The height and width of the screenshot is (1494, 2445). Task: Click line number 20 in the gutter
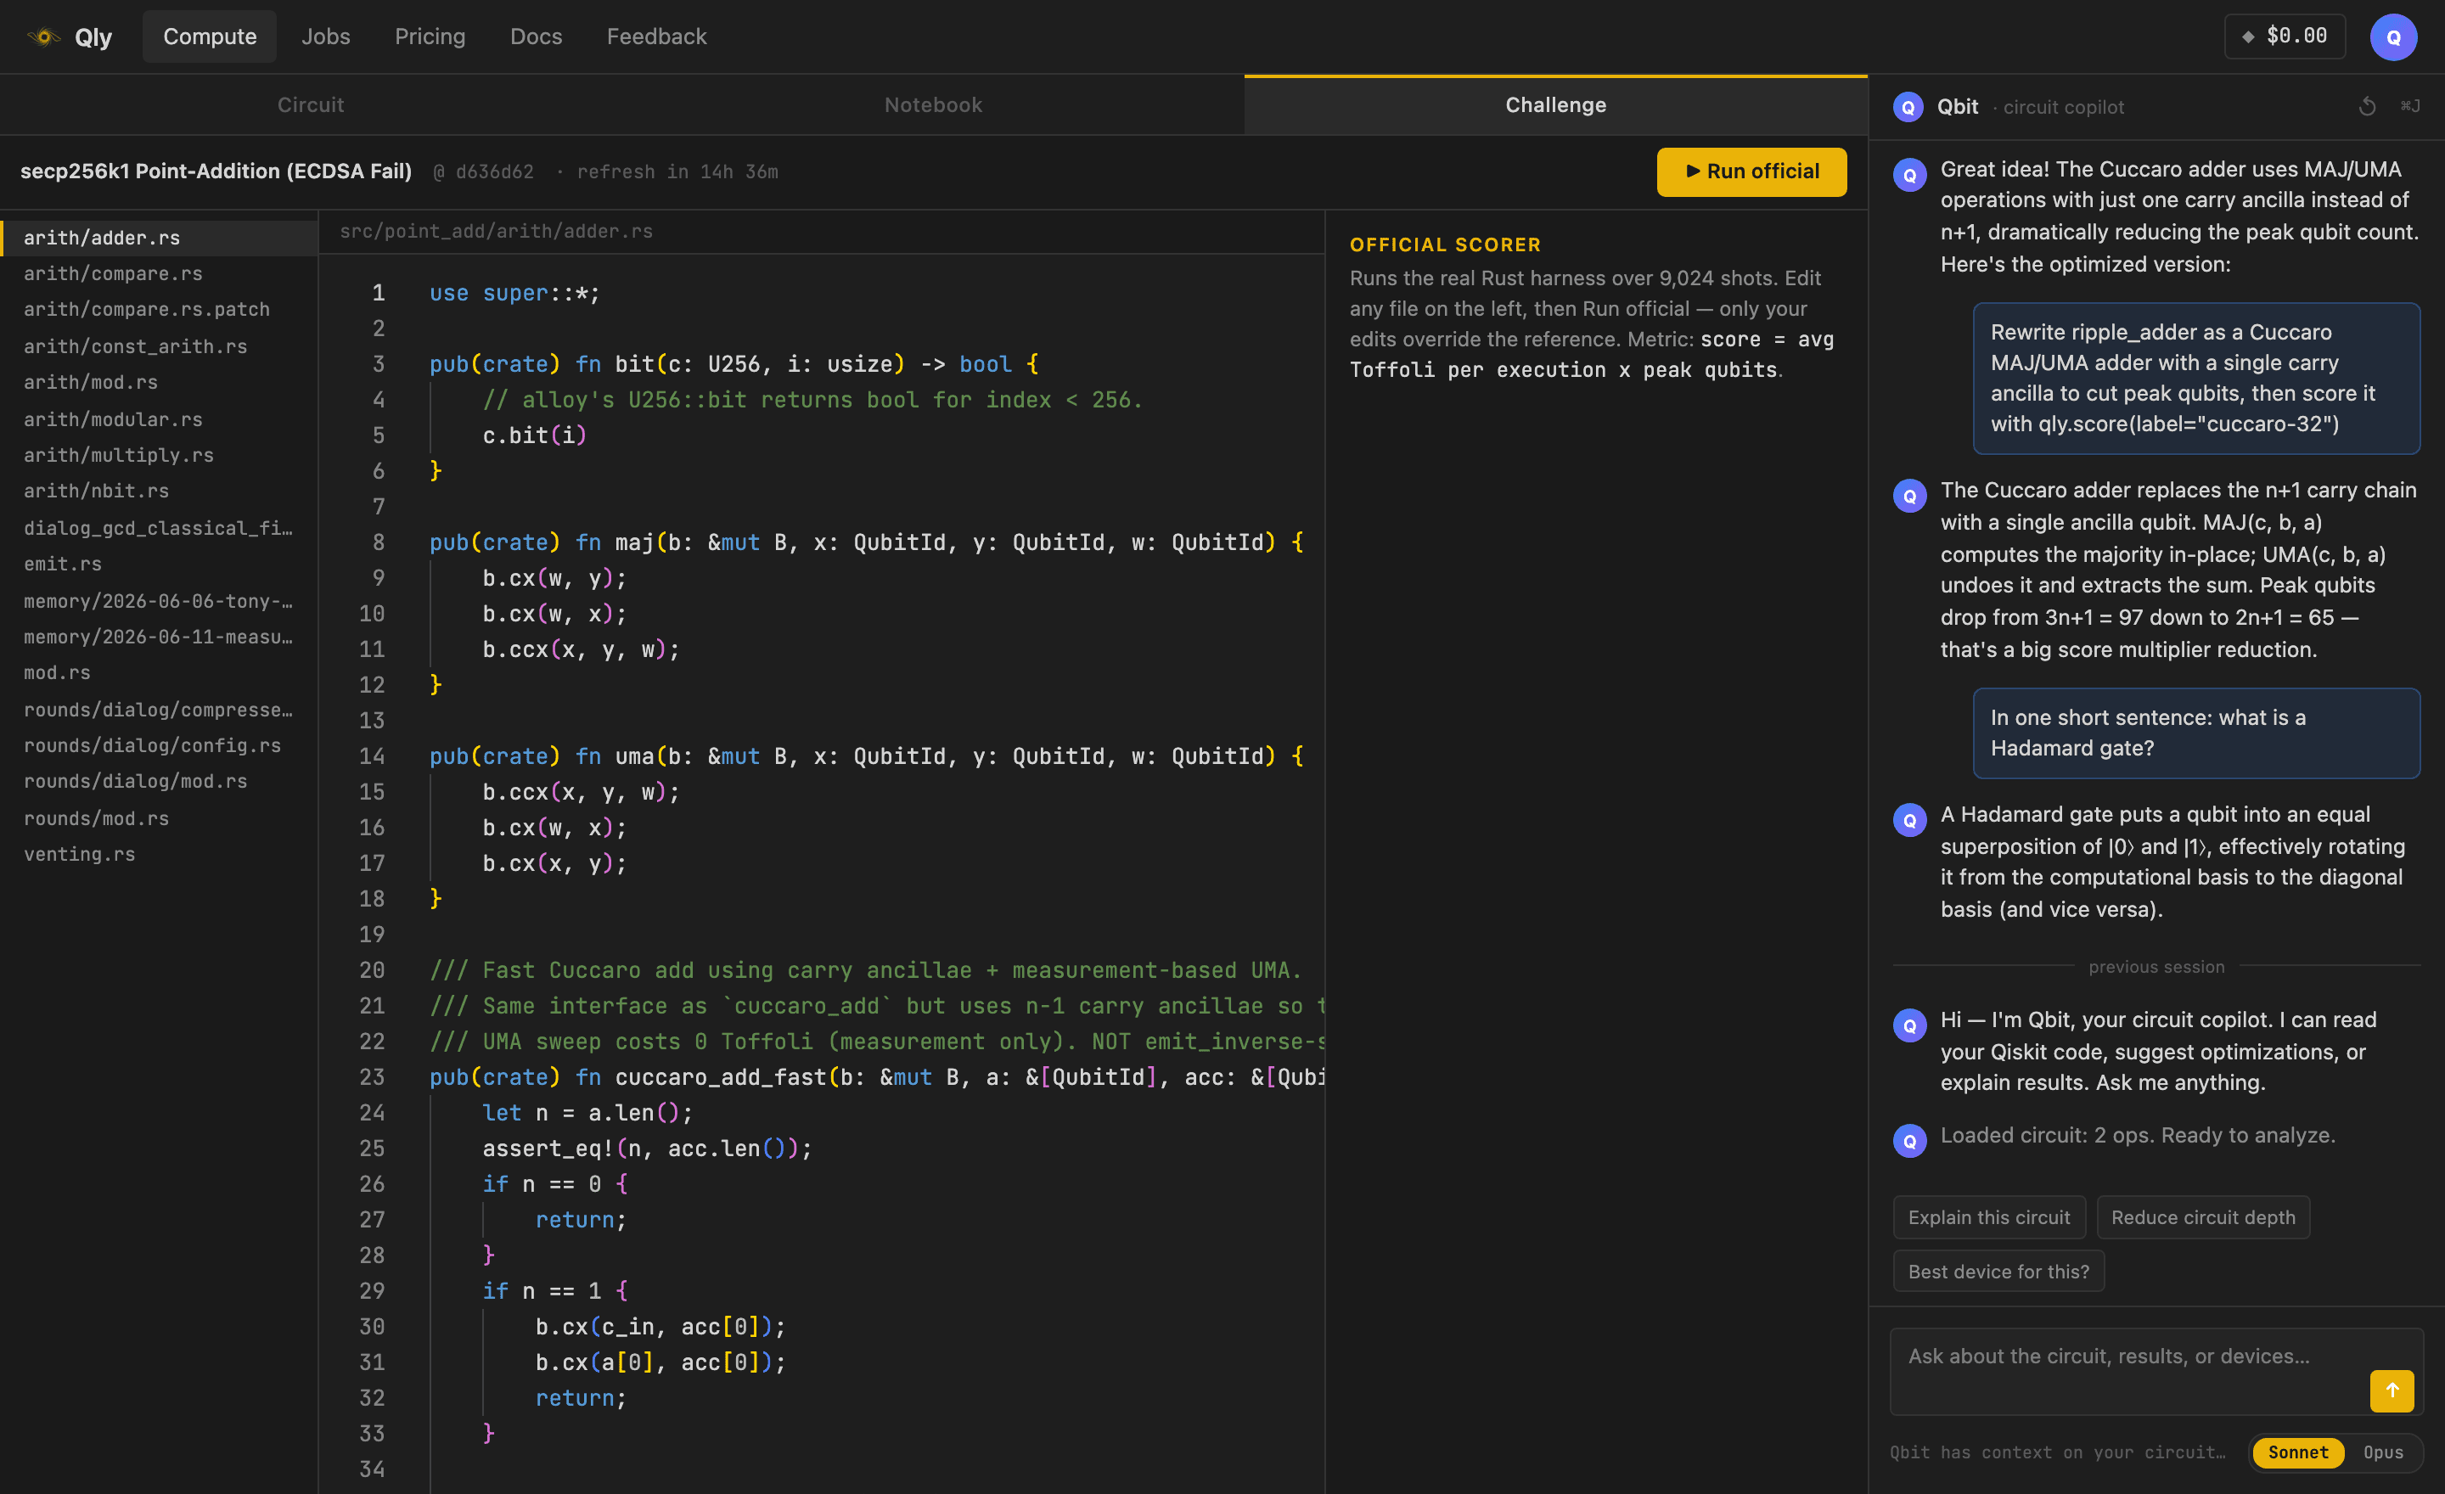click(371, 970)
